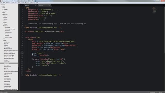Expand the js folder

[x=3, y=39]
